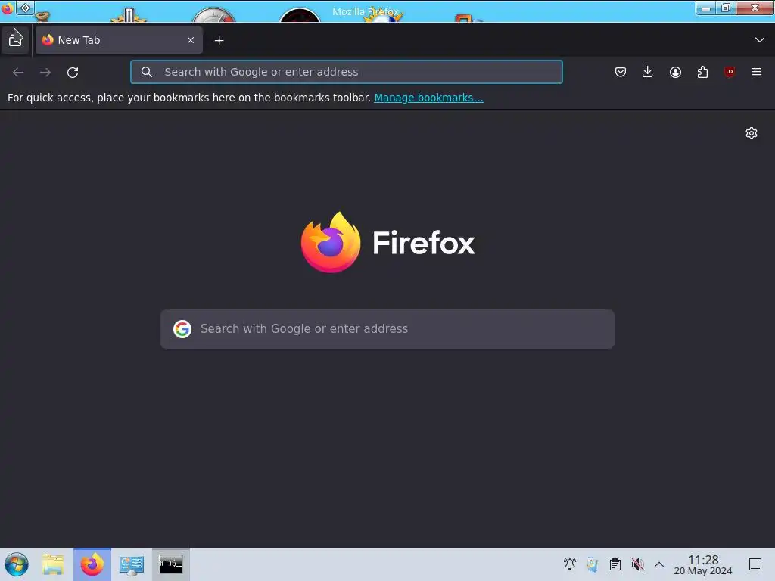Go forward with the forward arrow
The height and width of the screenshot is (581, 775).
tap(45, 72)
